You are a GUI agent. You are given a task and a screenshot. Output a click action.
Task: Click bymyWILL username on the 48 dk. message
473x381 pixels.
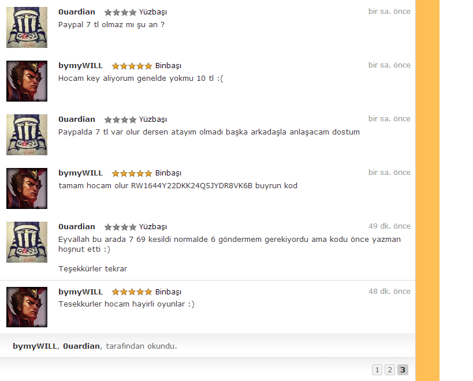[80, 292]
